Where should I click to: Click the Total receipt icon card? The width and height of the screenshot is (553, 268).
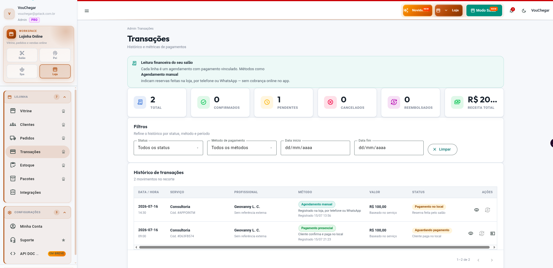[x=140, y=102]
